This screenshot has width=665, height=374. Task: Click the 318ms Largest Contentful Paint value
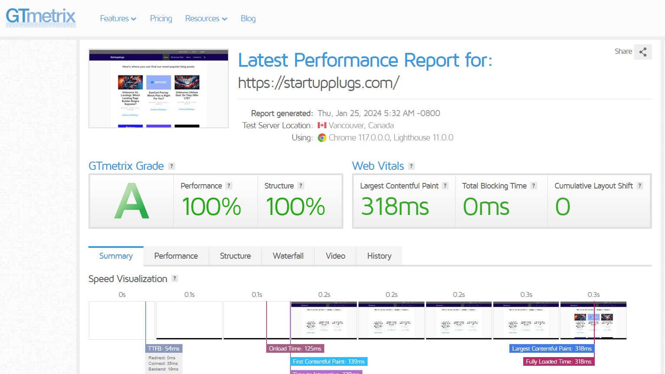coord(395,207)
